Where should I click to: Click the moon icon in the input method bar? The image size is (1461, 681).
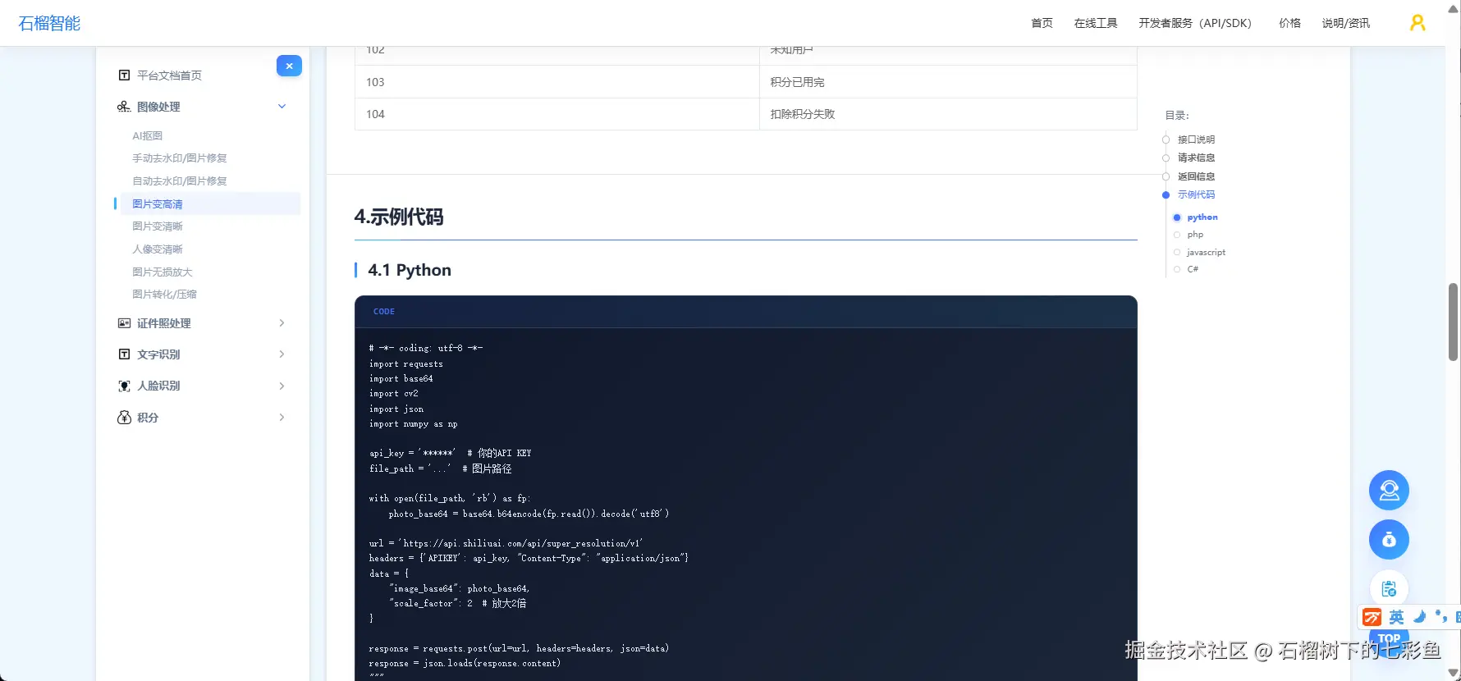pos(1420,617)
